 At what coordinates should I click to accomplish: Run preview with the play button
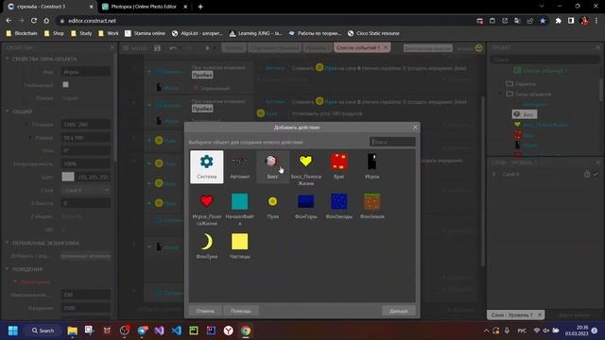tap(208, 48)
